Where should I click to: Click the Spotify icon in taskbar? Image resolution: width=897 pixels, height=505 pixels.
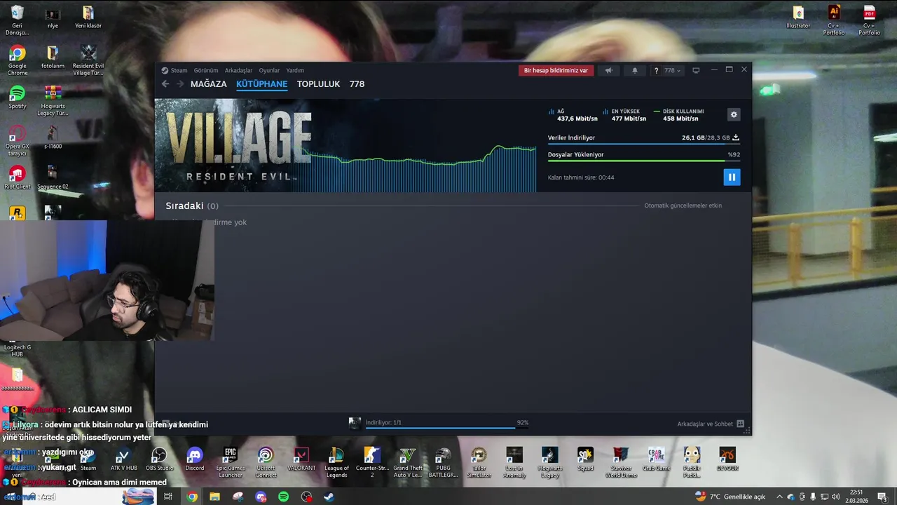(x=283, y=497)
